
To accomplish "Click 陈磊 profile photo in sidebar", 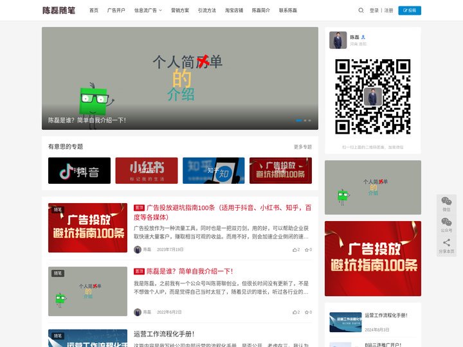I will [x=338, y=40].
